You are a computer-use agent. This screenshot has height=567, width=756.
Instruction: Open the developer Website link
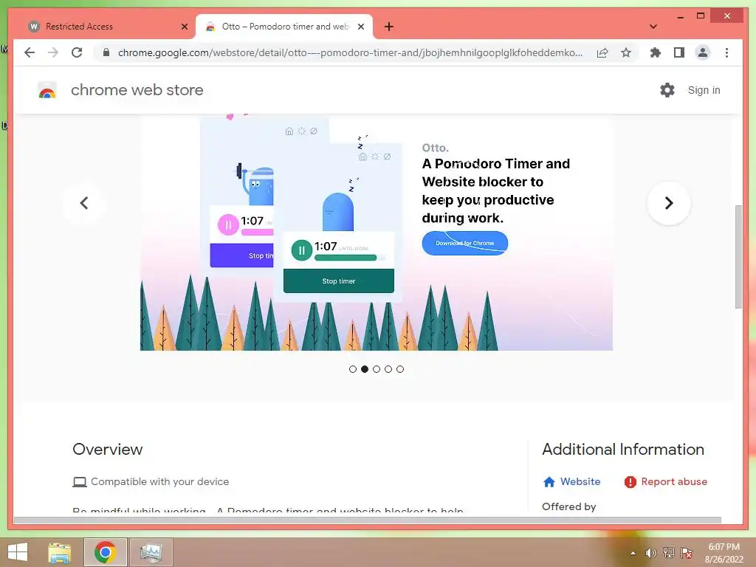[x=572, y=481]
